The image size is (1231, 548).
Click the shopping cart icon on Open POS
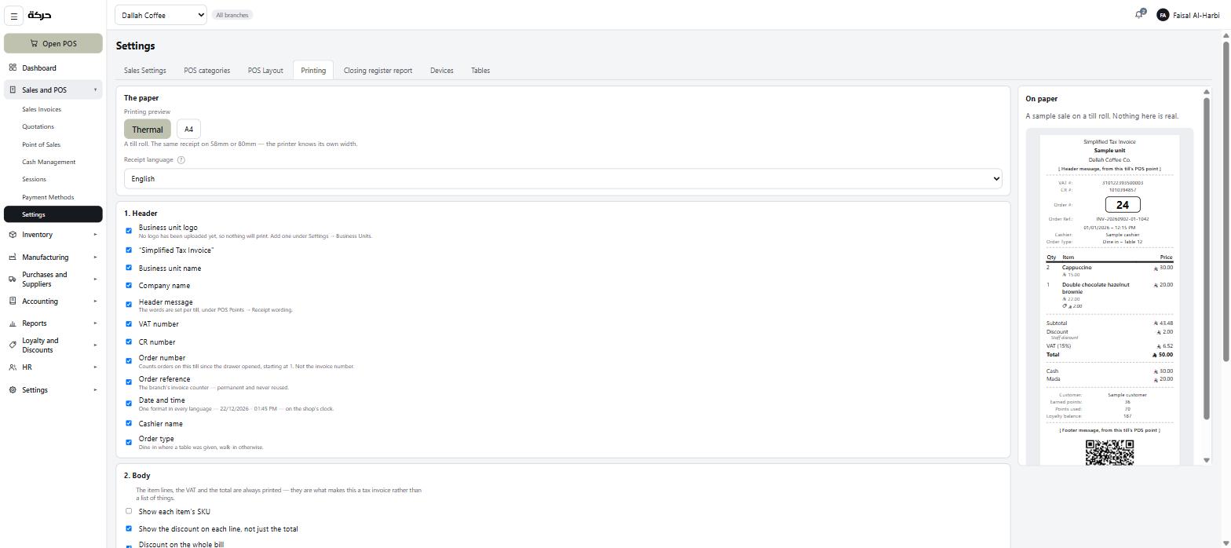pyautogui.click(x=34, y=43)
